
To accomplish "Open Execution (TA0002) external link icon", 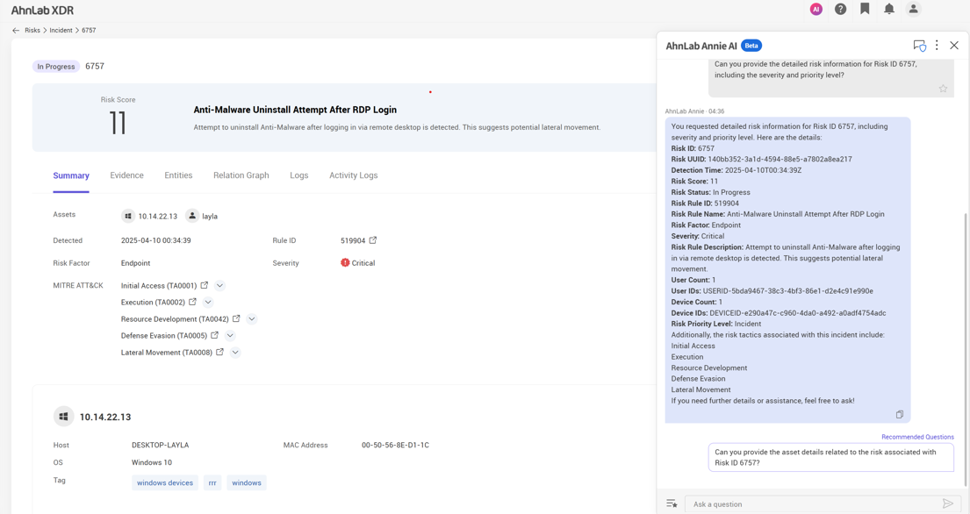I will coord(192,302).
